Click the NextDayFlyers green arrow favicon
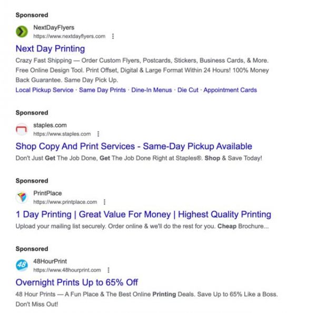This screenshot has width=316, height=313. click(22, 32)
